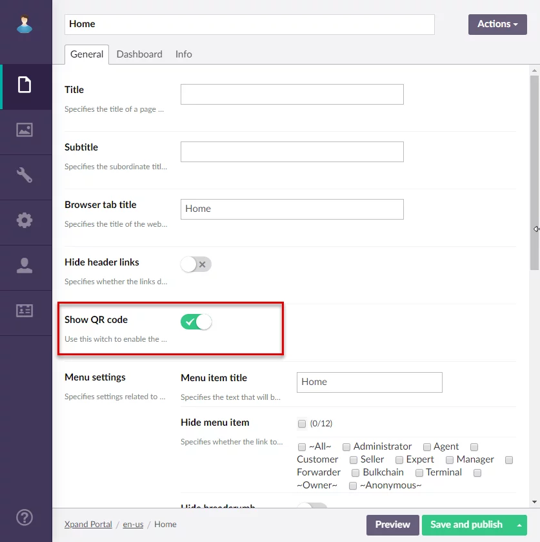Open the Content section document icon
Image resolution: width=540 pixels, height=542 pixels.
pyautogui.click(x=25, y=85)
